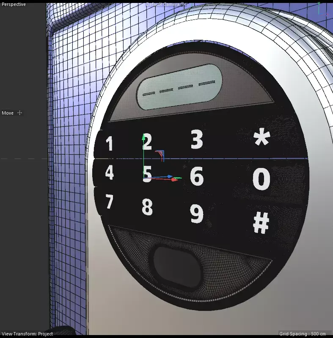Select the keypad digit 1 on the model
This screenshot has width=333, height=338.
pos(110,143)
